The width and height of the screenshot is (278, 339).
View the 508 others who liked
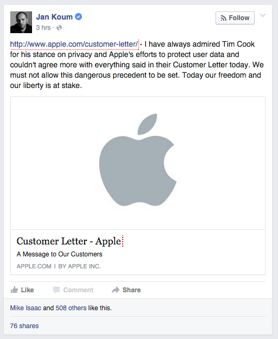click(71, 308)
